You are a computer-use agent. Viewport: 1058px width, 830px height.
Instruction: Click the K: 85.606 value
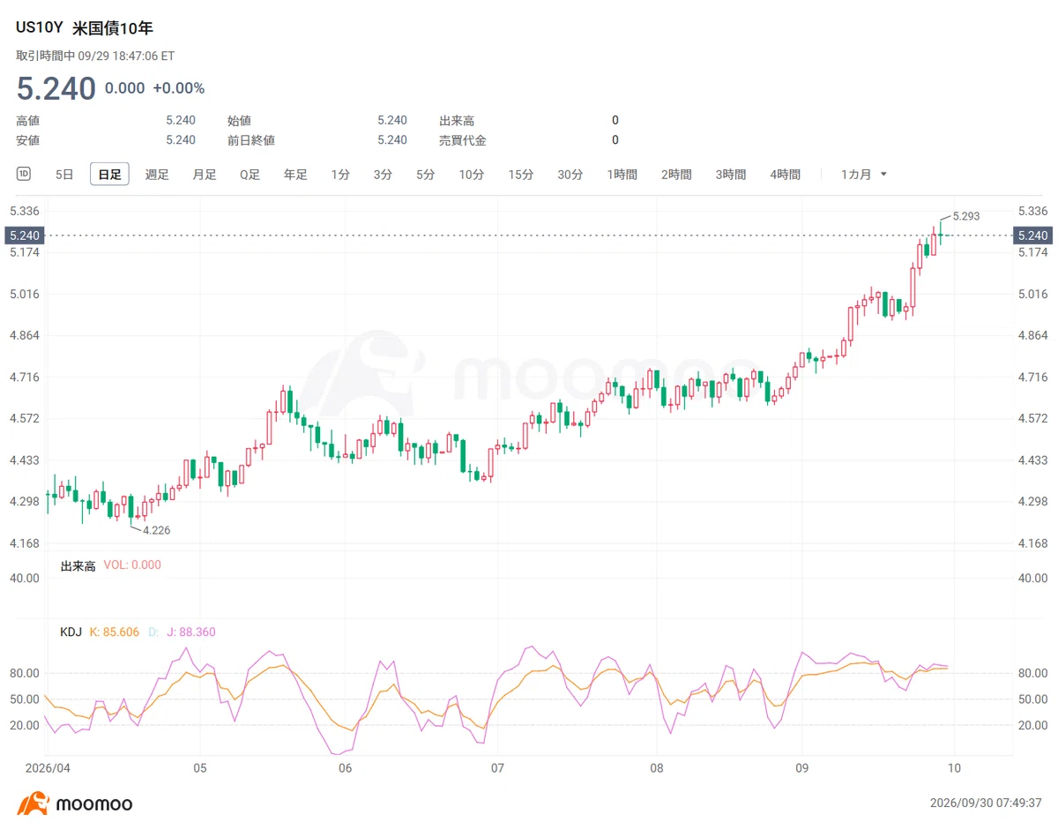(x=115, y=632)
